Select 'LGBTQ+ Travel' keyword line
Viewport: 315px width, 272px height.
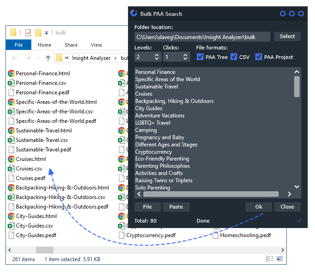point(153,123)
